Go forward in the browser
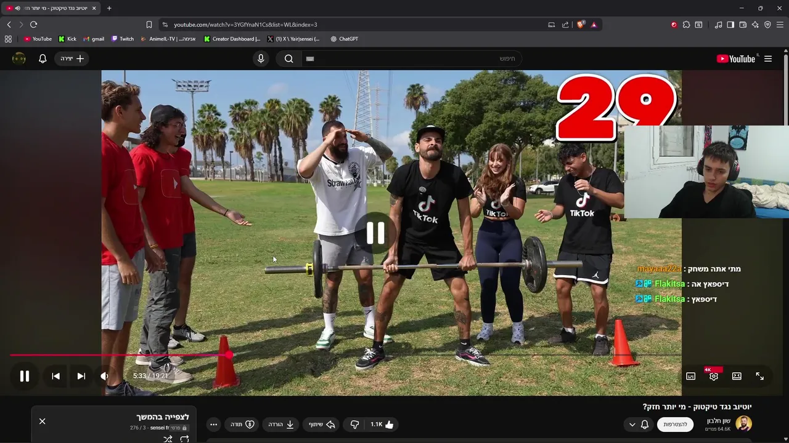Viewport: 789px width, 443px height. (20, 25)
